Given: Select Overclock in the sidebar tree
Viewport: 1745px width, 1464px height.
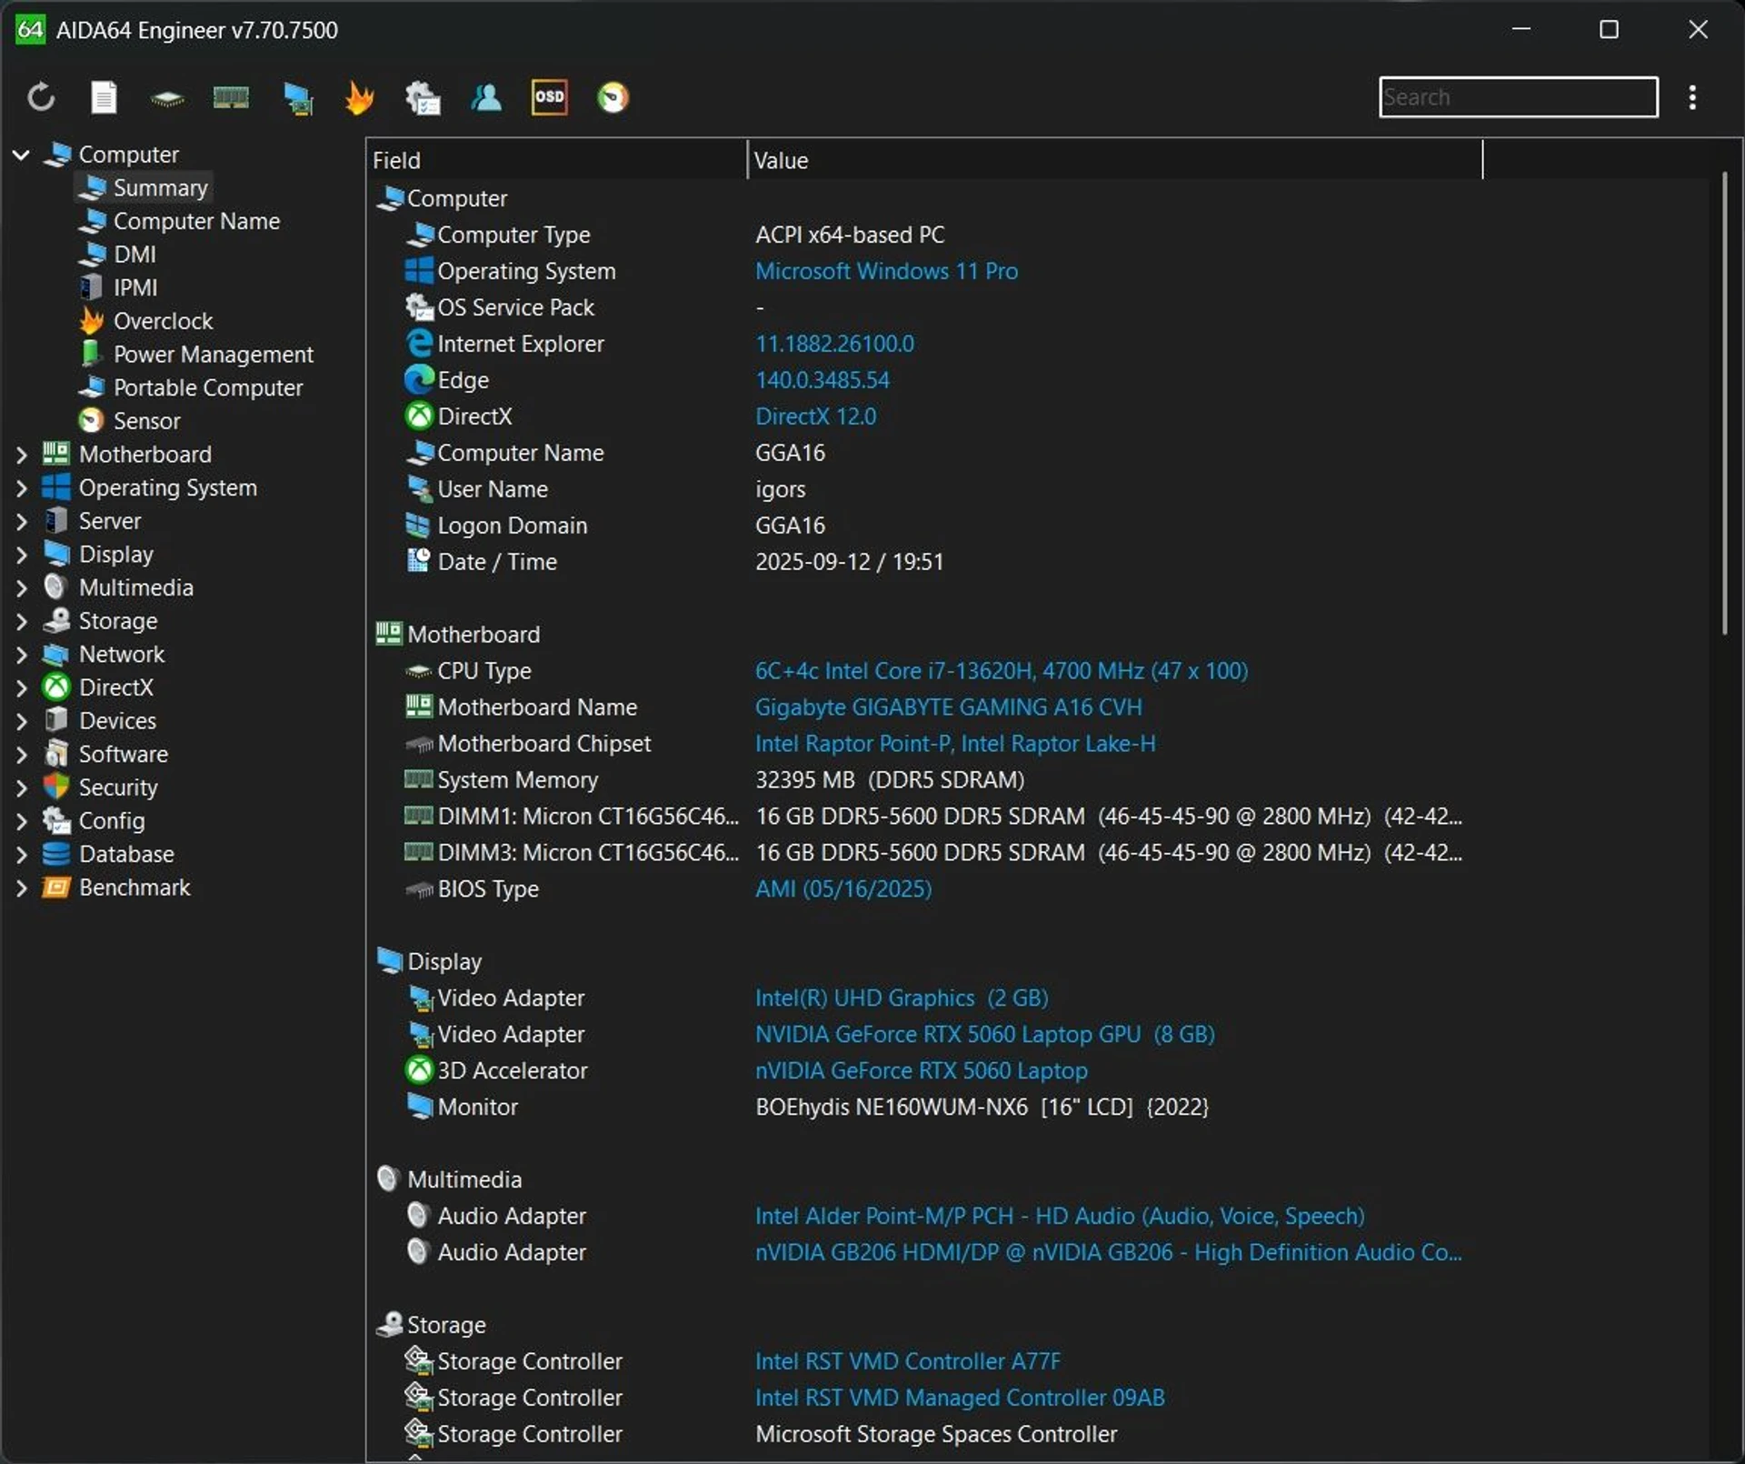Looking at the screenshot, I should coord(163,321).
